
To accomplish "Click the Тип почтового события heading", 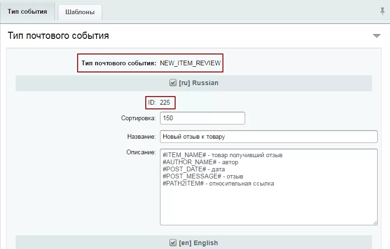I will [x=58, y=36].
